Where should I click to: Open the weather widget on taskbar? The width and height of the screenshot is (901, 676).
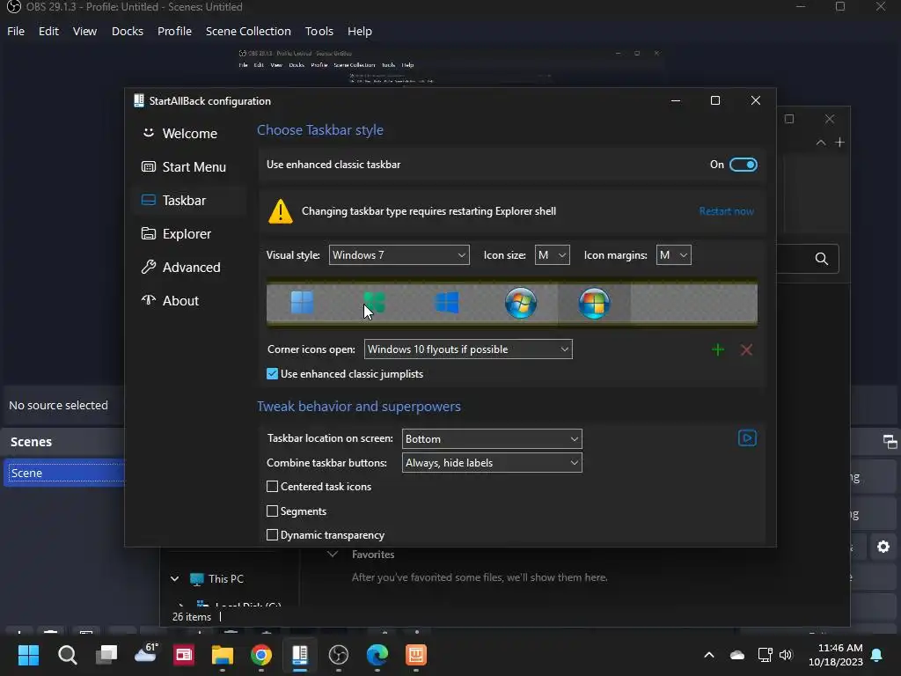145,654
